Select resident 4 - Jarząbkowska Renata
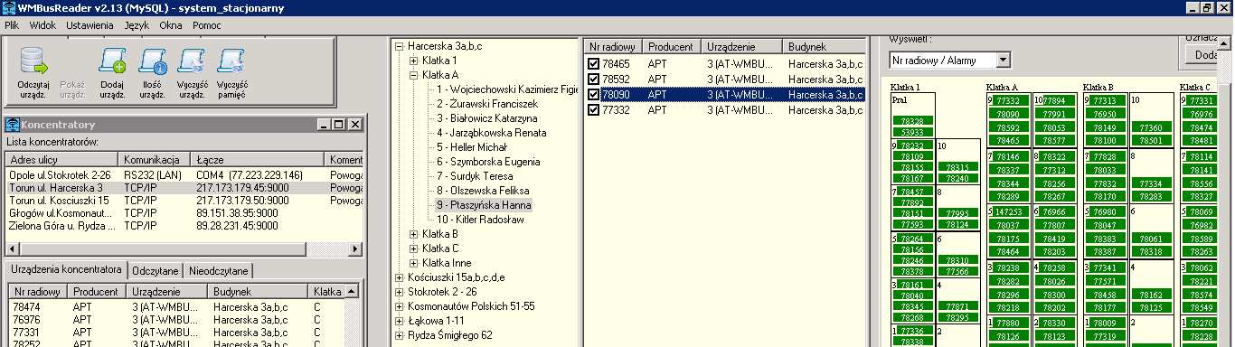This screenshot has width=1235, height=347. (x=491, y=133)
